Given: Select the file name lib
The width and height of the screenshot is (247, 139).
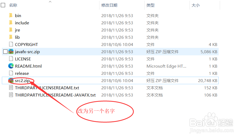Looking at the screenshot, I should pos(17,37).
